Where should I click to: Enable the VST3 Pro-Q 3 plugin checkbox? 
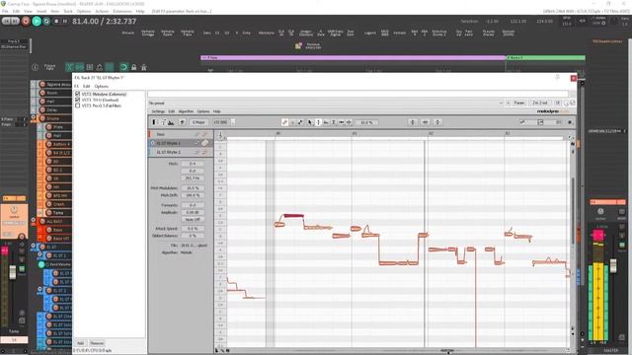(77, 106)
